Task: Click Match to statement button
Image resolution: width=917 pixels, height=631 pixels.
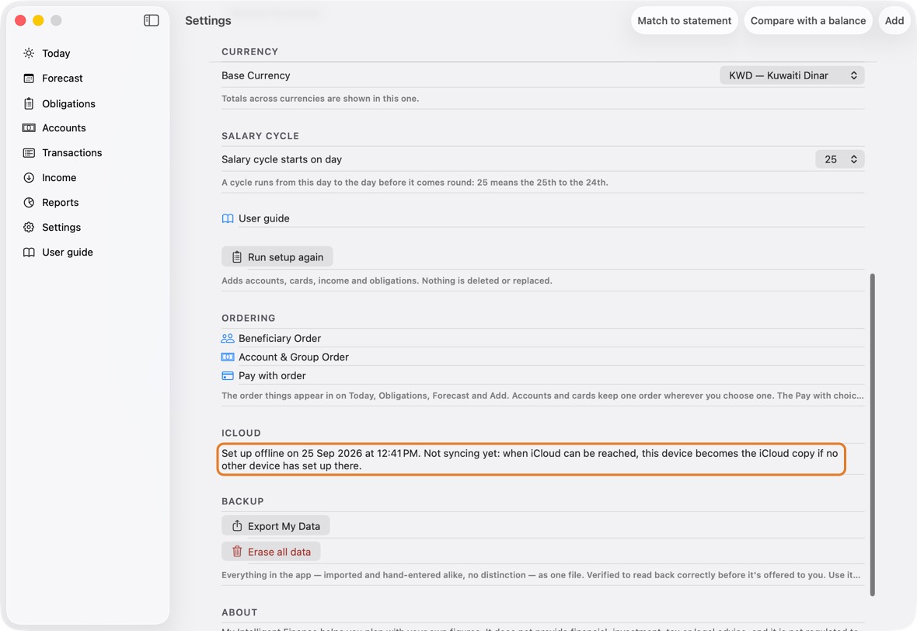Action: click(684, 20)
